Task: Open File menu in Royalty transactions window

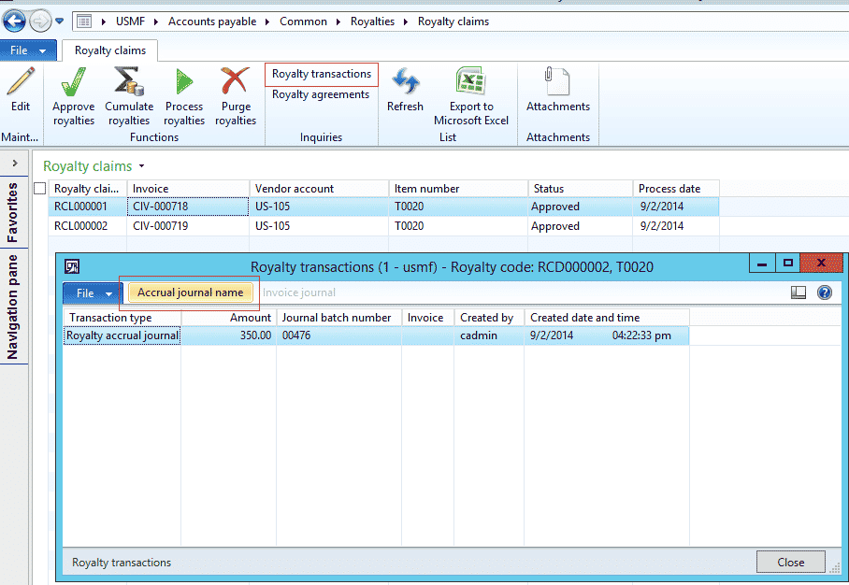Action: point(93,293)
